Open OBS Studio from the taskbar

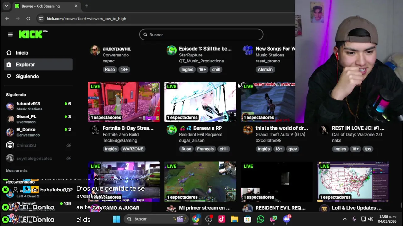tap(209, 219)
